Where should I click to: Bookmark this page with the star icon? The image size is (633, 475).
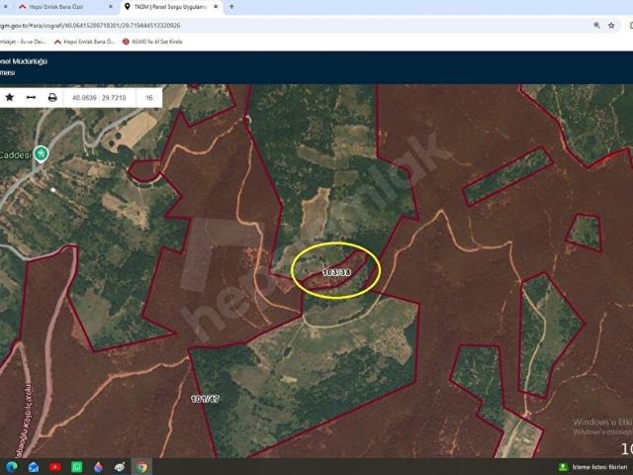[x=611, y=26]
